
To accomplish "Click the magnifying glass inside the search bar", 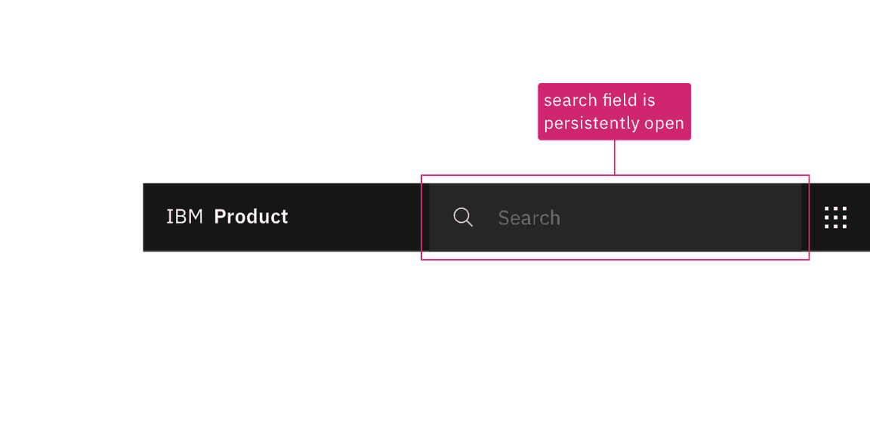I will click(x=462, y=217).
